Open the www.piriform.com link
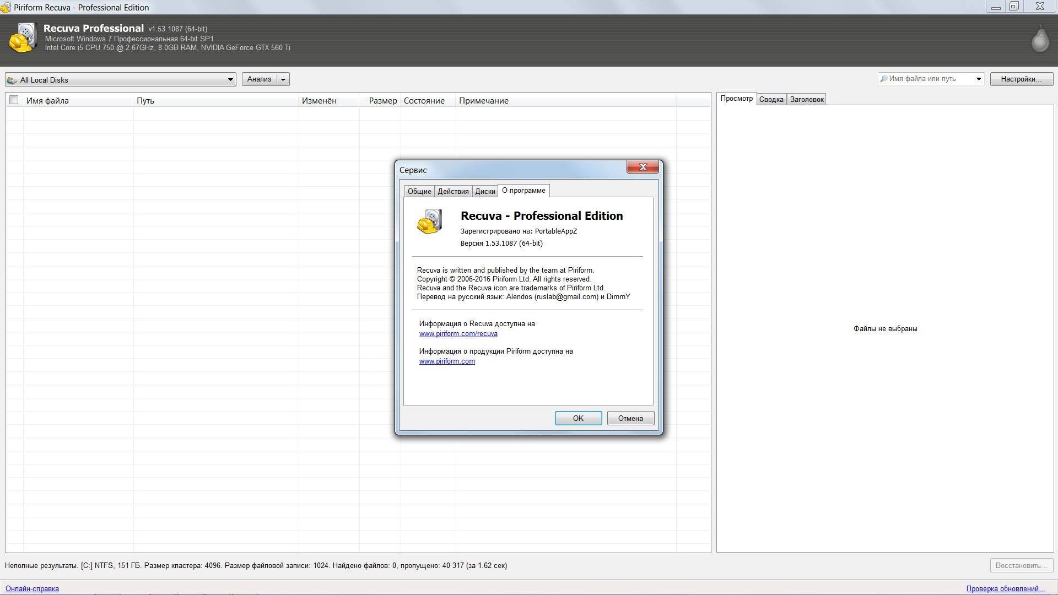 [447, 361]
